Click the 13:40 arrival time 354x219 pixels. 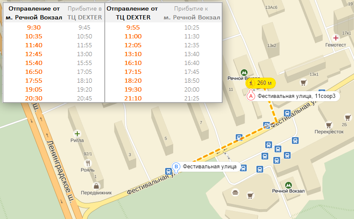pos(192,54)
